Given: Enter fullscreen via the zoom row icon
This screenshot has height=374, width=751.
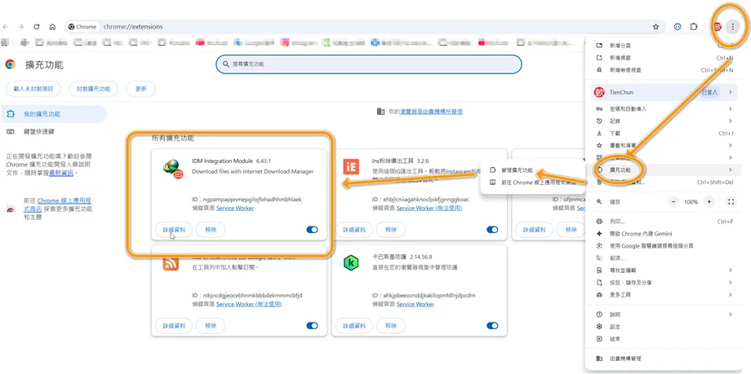Looking at the screenshot, I should (x=731, y=202).
